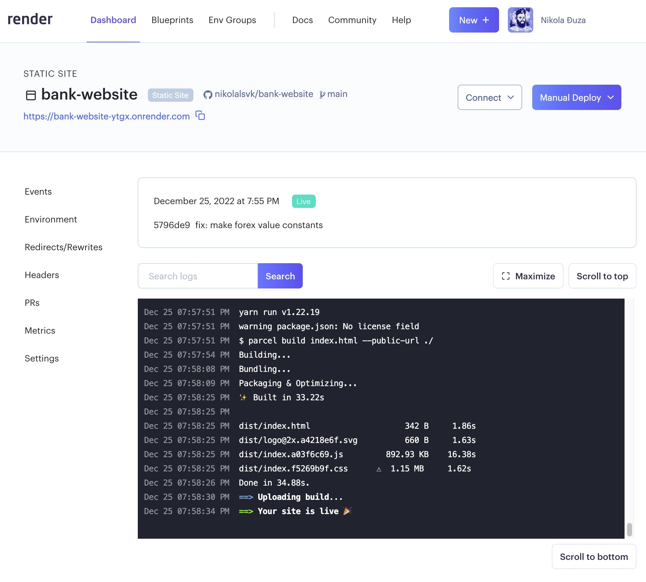Click the GitHub icon beside repository name
This screenshot has width=646, height=582.
pos(208,95)
